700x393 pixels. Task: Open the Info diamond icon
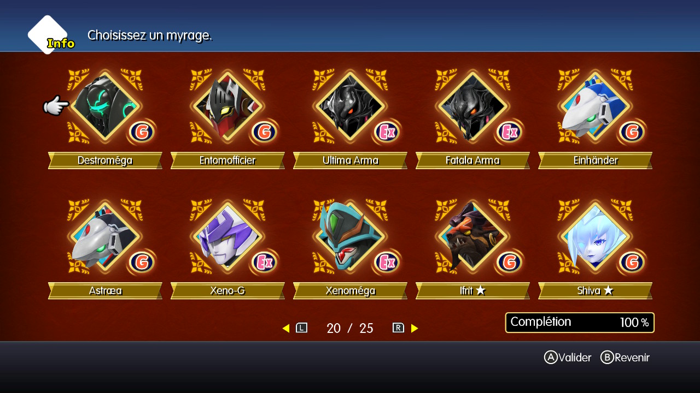[48, 35]
